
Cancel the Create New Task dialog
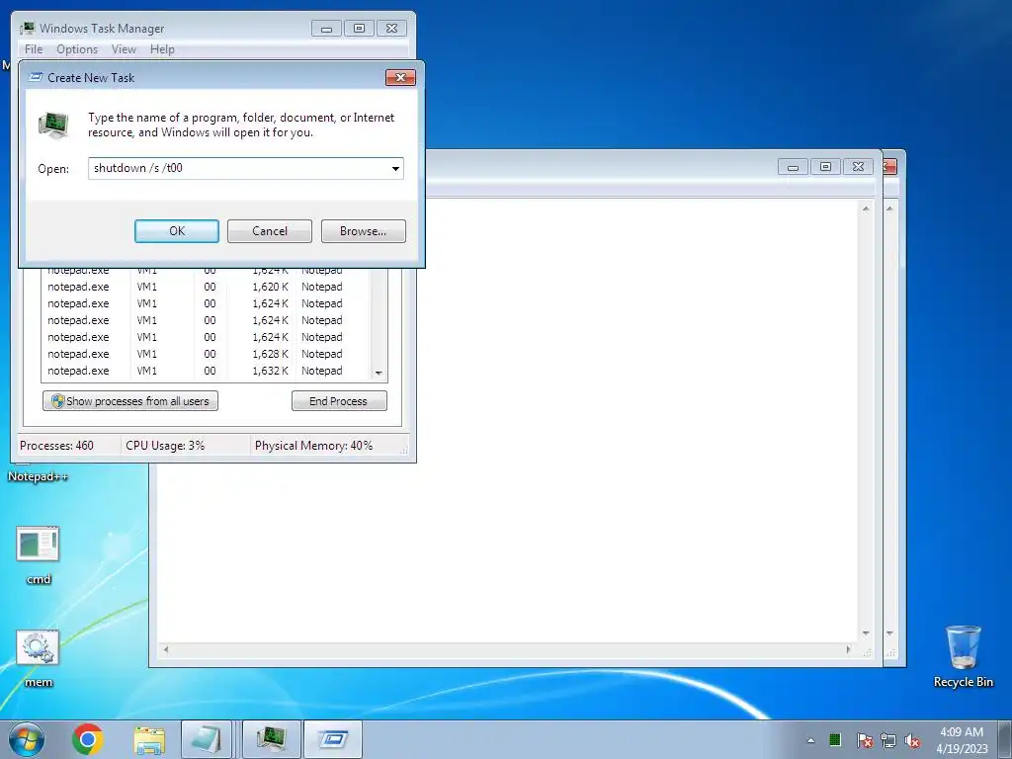tap(270, 231)
